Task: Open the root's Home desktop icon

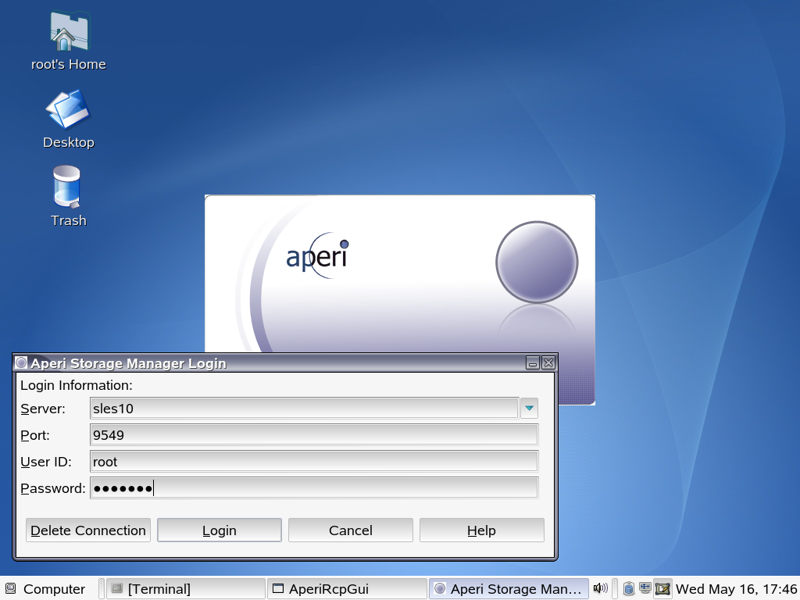Action: click(69, 33)
